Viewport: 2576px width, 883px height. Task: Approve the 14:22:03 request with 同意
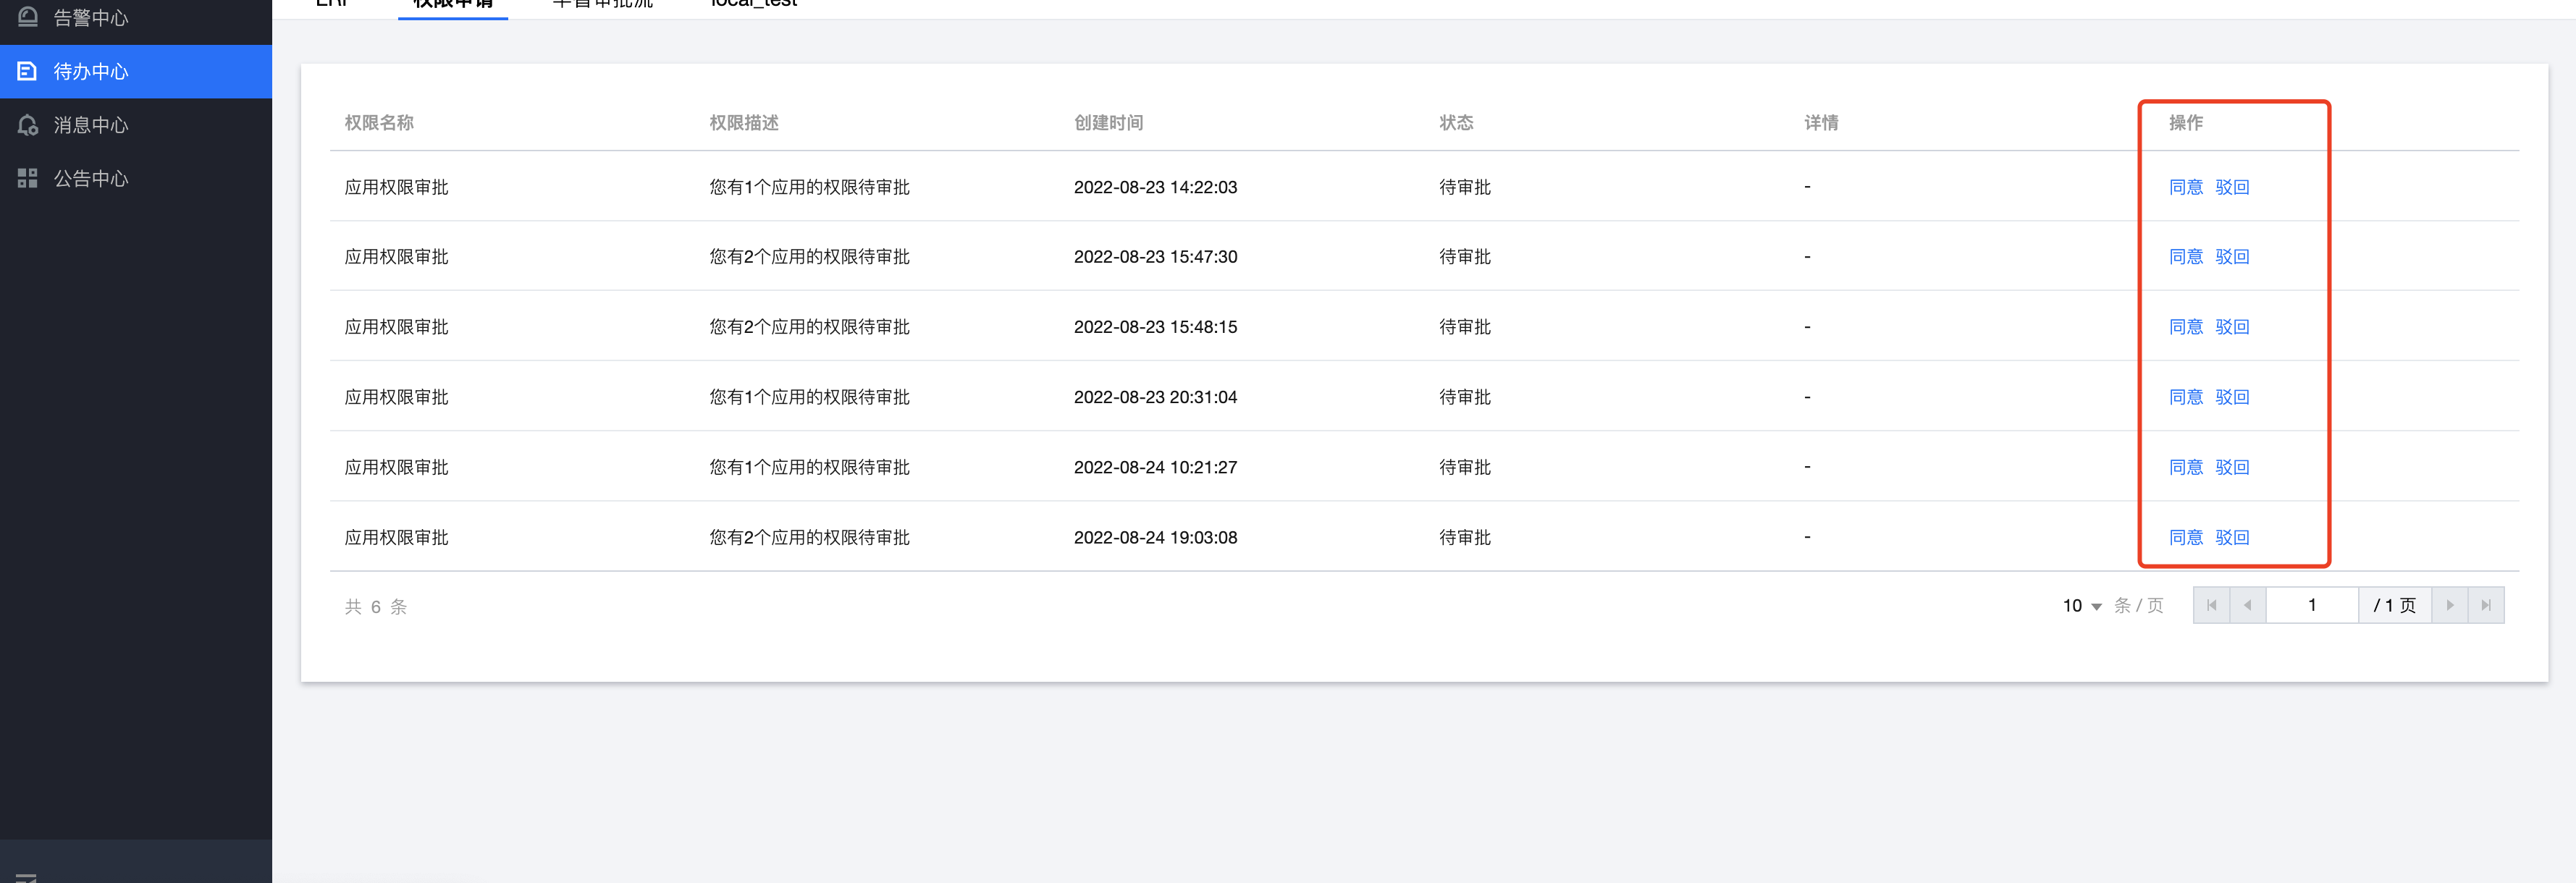pyautogui.click(x=2185, y=187)
